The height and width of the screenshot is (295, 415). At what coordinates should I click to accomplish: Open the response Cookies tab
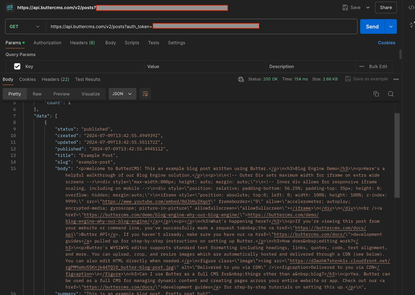click(x=27, y=79)
